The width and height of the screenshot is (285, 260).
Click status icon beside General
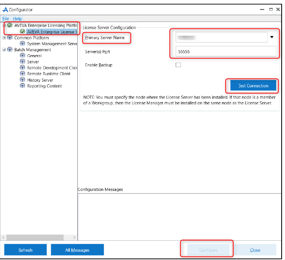(x=22, y=56)
